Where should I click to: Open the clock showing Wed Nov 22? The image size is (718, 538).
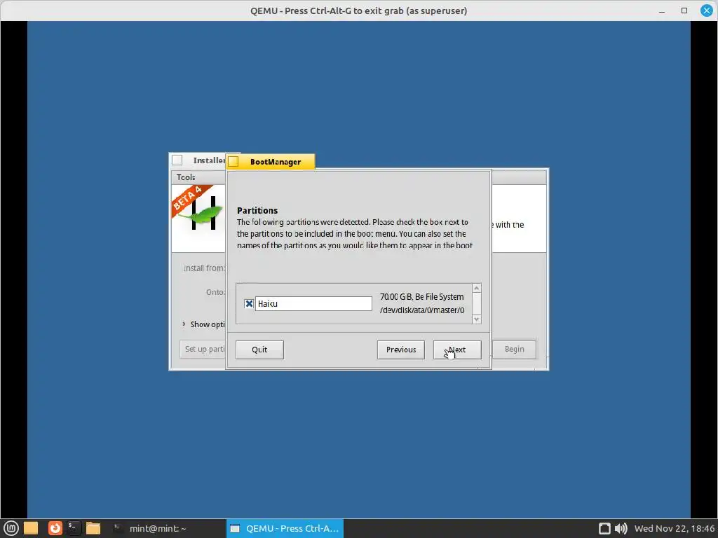coord(674,528)
